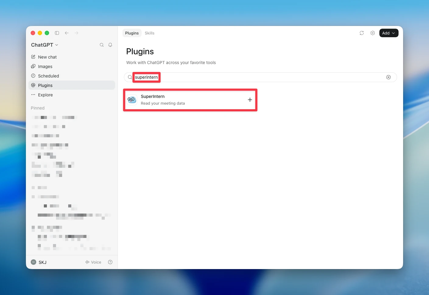Click the search field magnifier icon
Viewport: 429px width, 295px height.
[x=130, y=77]
